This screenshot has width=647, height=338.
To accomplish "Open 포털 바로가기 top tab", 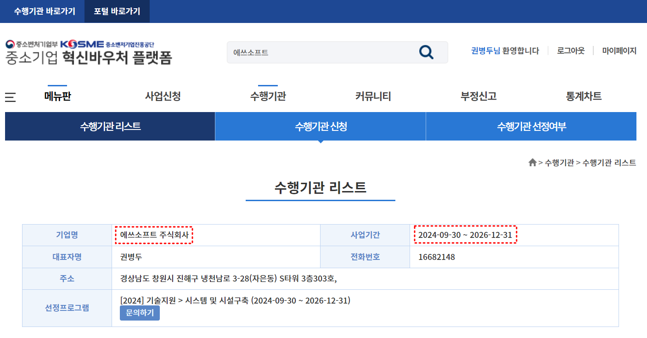I will coord(117,11).
